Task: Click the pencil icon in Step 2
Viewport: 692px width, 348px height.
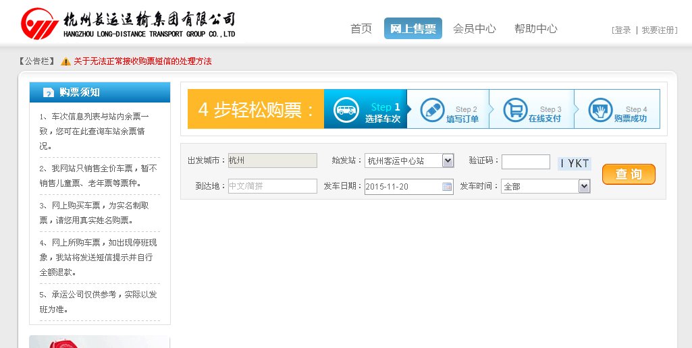Action: click(432, 110)
